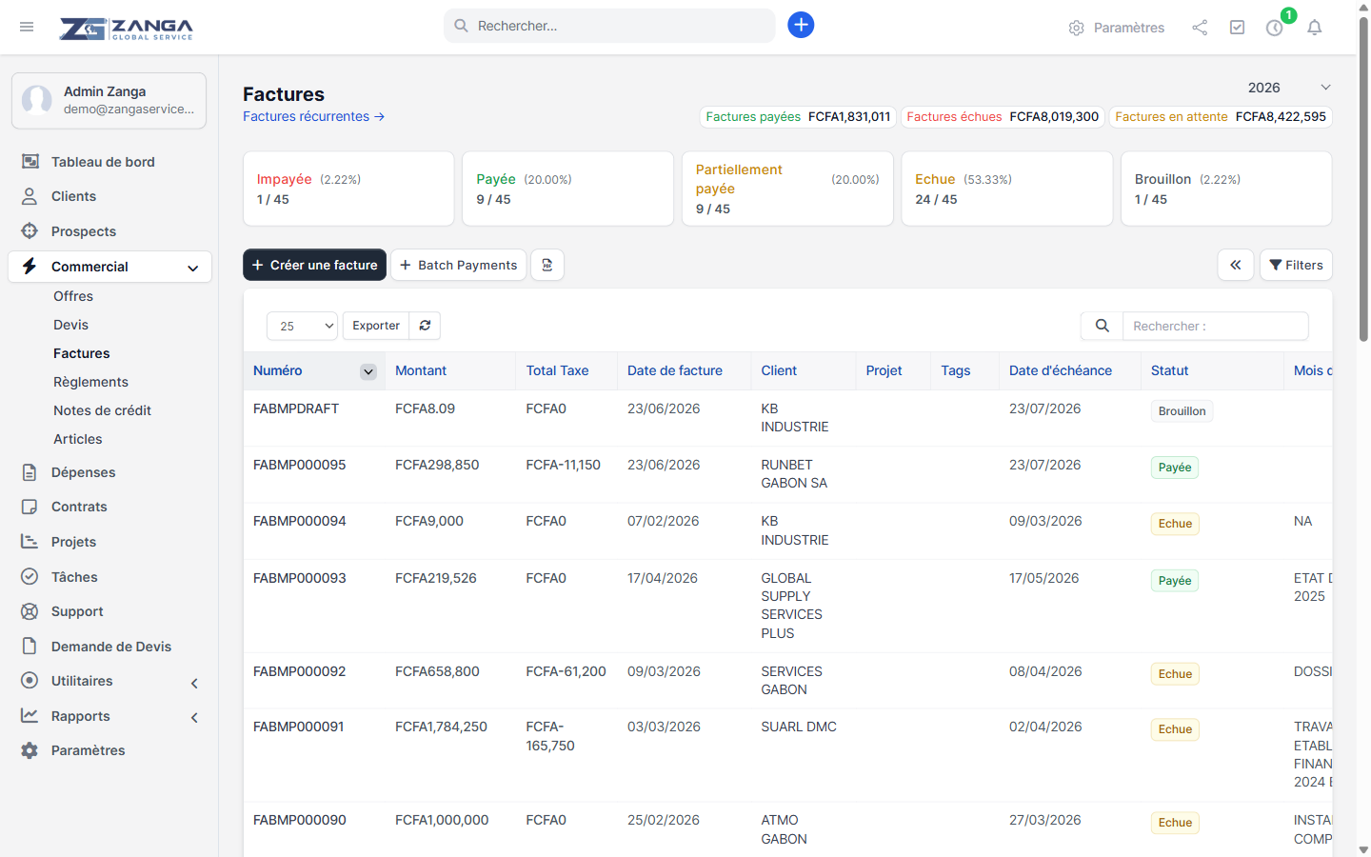Click the Brouillon status badge
Screen dimensions: 1371x857
tap(1182, 411)
